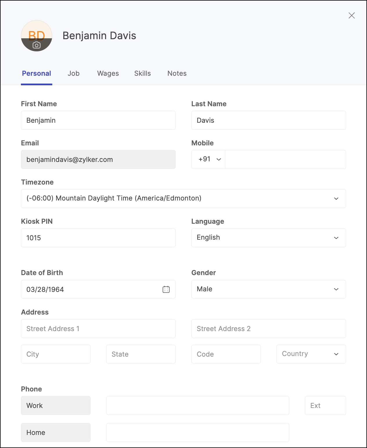The image size is (367, 448).
Task: Select the Personal tab
Action: pyautogui.click(x=37, y=73)
